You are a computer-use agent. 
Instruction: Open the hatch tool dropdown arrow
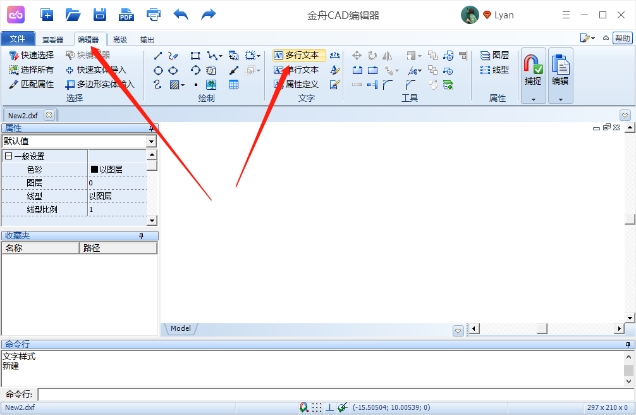point(183,85)
